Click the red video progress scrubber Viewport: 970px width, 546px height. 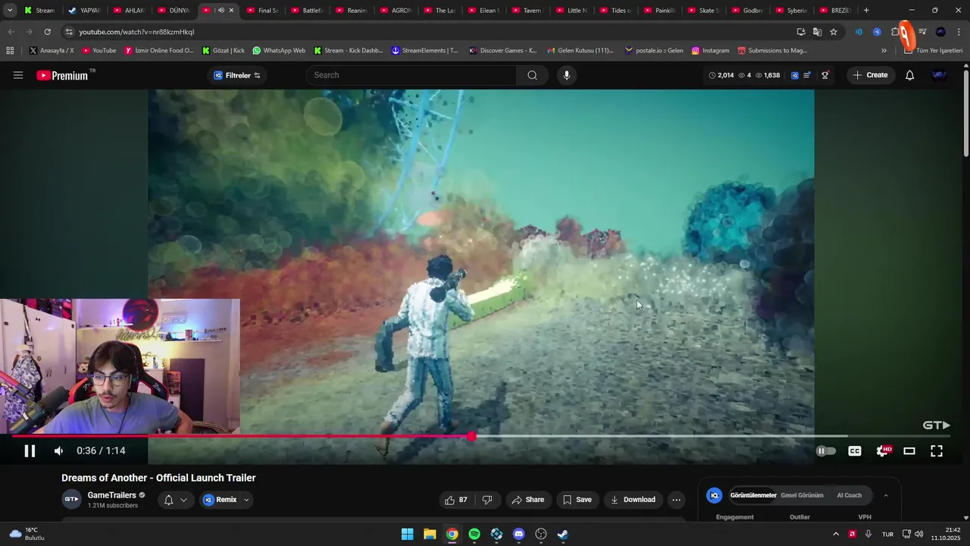(471, 436)
